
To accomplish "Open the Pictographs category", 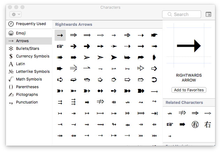I will [29, 94].
